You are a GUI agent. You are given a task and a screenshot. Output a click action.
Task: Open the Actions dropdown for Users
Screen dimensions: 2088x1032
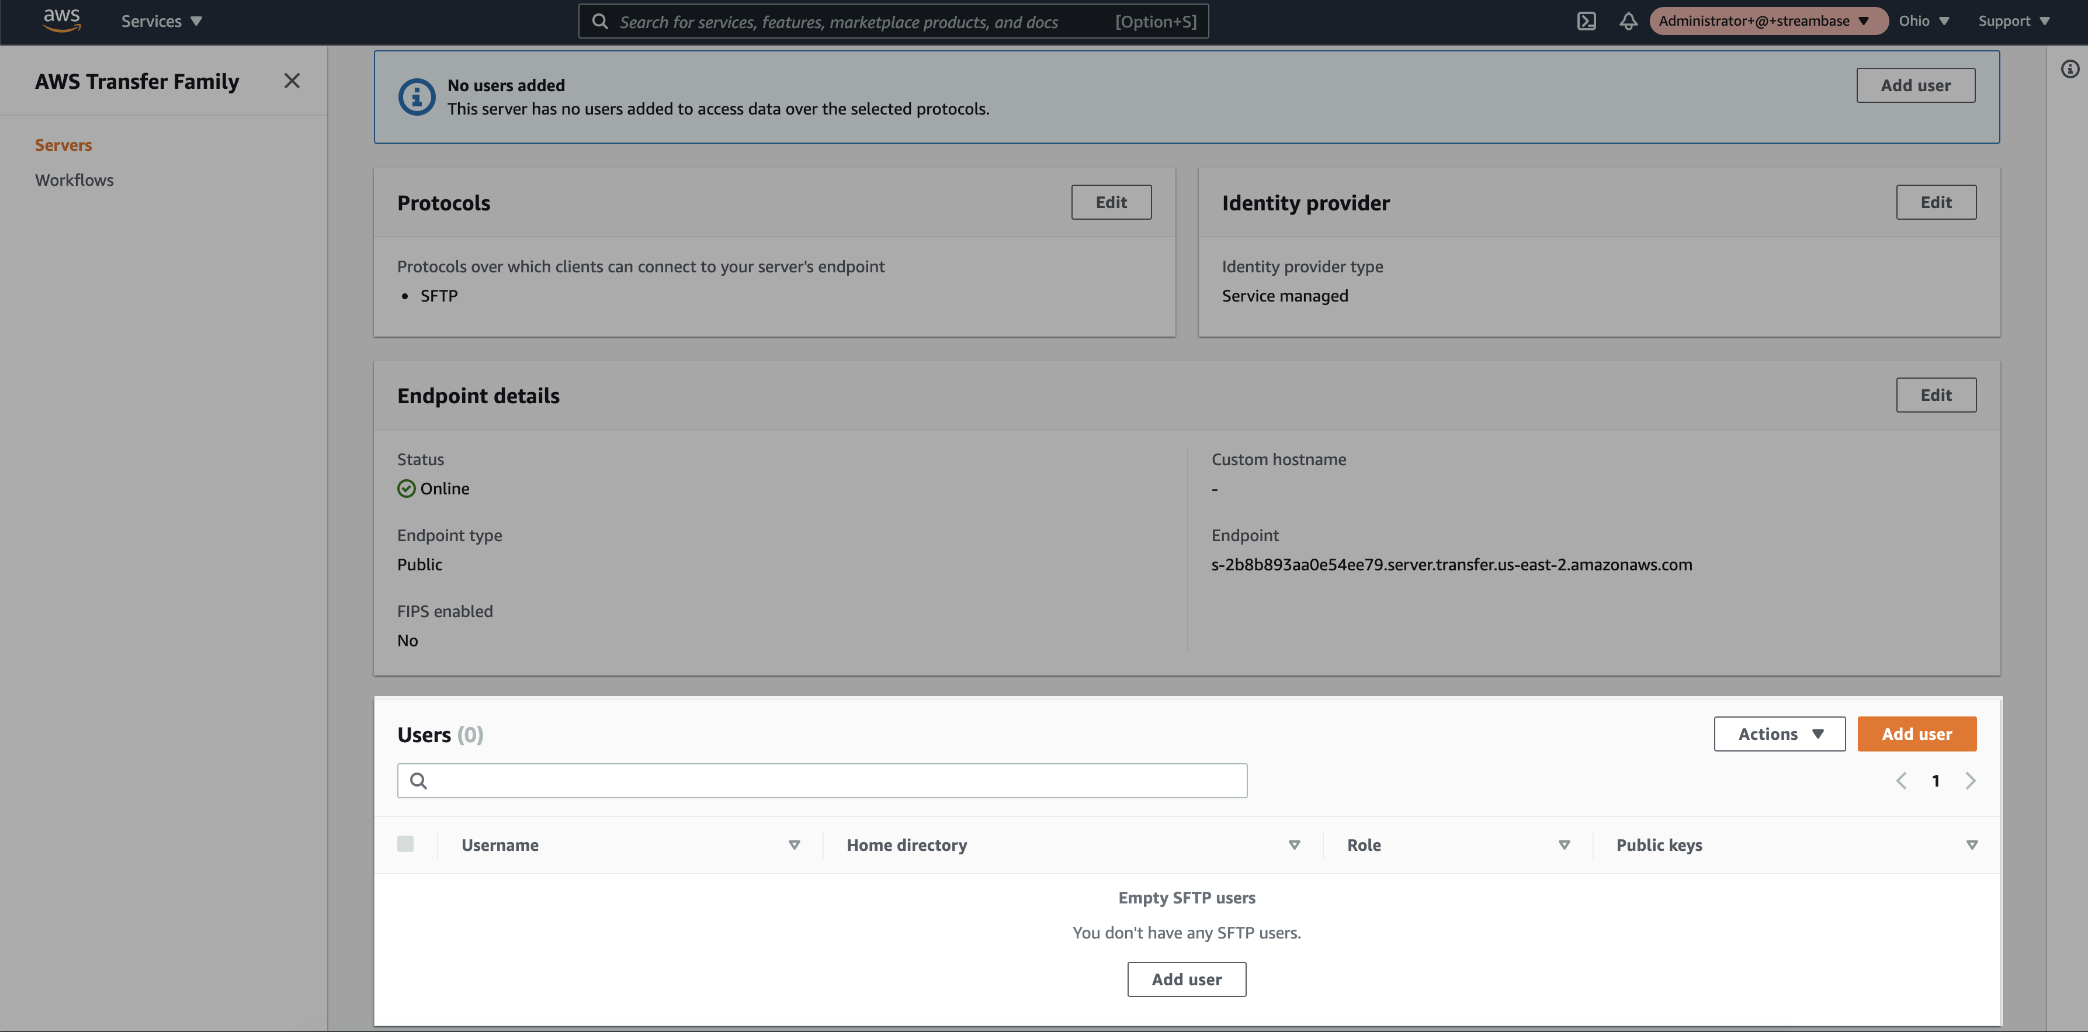[1779, 733]
